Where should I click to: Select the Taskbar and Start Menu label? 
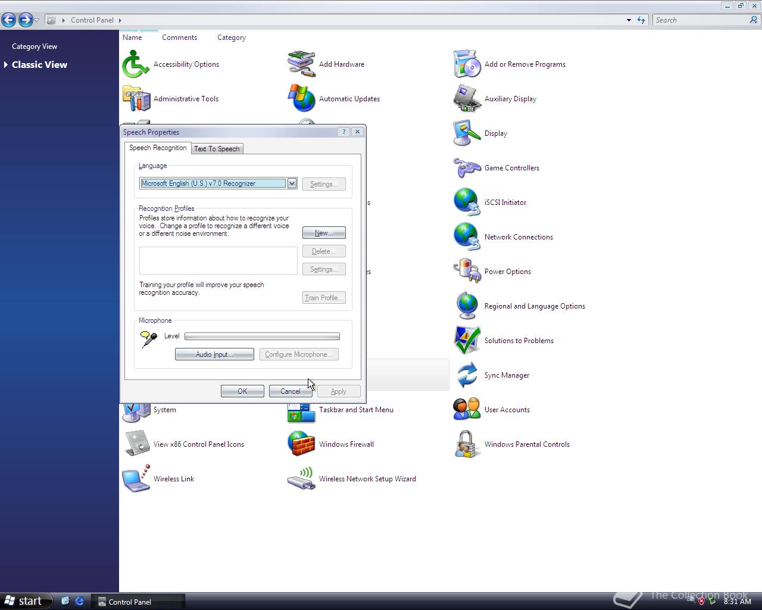[x=356, y=410]
